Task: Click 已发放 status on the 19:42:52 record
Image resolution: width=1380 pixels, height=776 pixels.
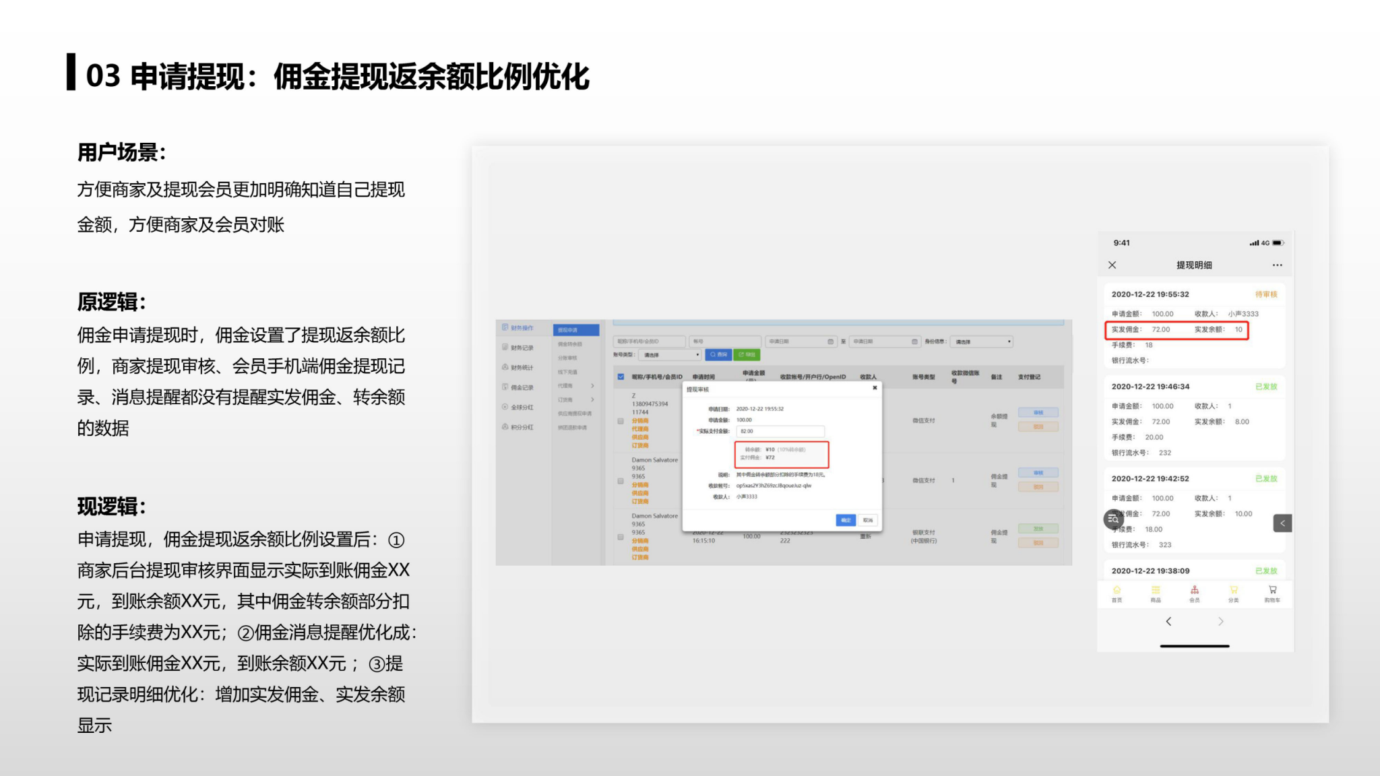Action: [1266, 479]
